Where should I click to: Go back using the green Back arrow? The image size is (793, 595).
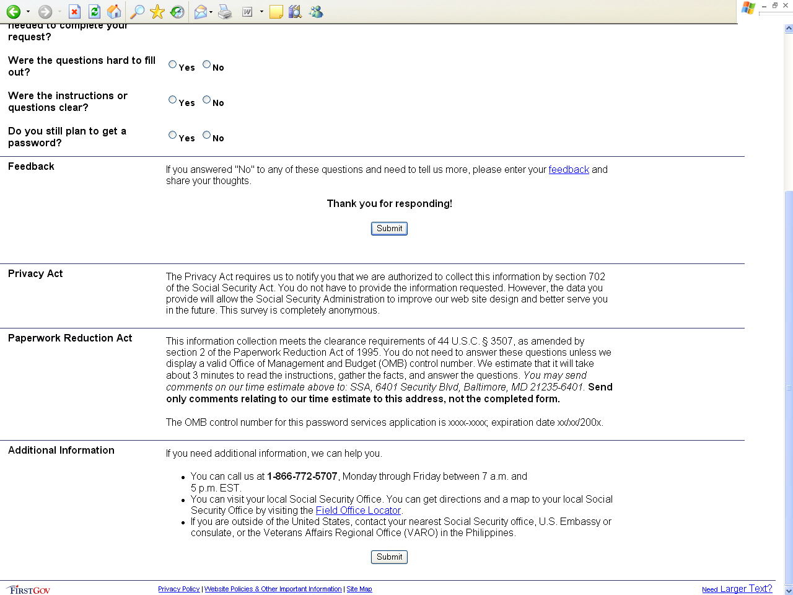coord(14,12)
